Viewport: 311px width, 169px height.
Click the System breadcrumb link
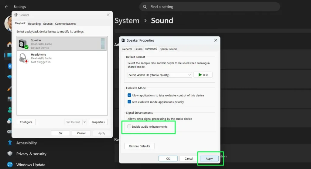click(127, 21)
